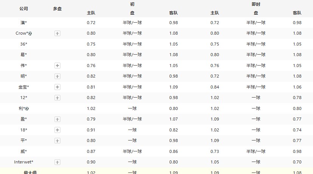Click the plus icon in the Crow* row
The height and width of the screenshot is (174, 313).
57,34
